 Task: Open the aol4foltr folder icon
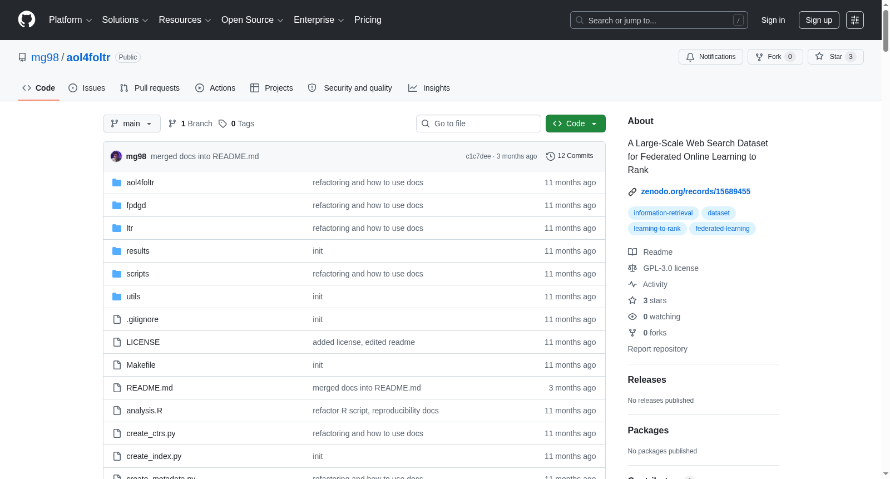tap(117, 182)
